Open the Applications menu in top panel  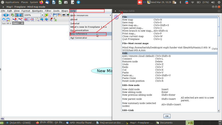tap(12, 2)
